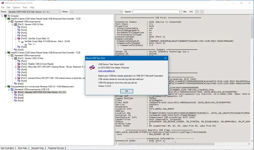Select Корневой USB-концентратор (USB 3.0) row

pos(32,89)
